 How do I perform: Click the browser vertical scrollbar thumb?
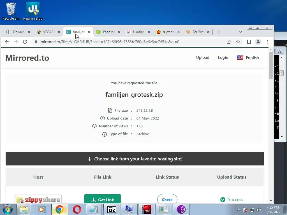[271, 65]
